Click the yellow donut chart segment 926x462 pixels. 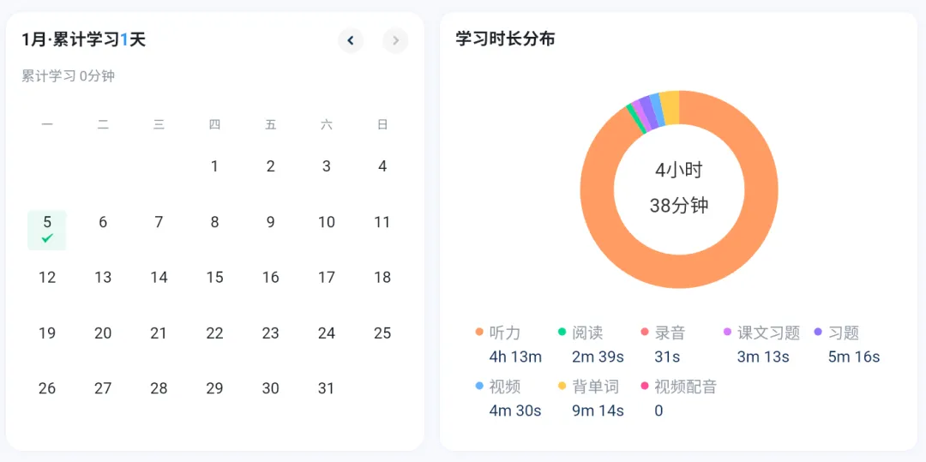pos(670,107)
